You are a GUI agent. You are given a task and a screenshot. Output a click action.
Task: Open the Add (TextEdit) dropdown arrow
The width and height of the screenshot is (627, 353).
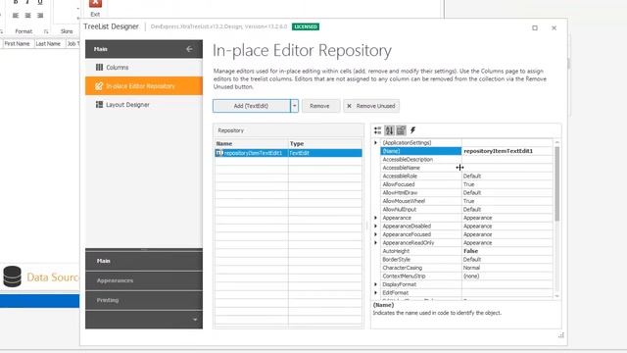coord(294,106)
